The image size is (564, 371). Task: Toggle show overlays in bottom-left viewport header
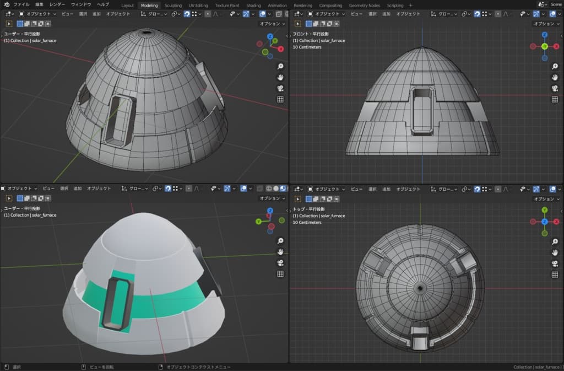(243, 189)
